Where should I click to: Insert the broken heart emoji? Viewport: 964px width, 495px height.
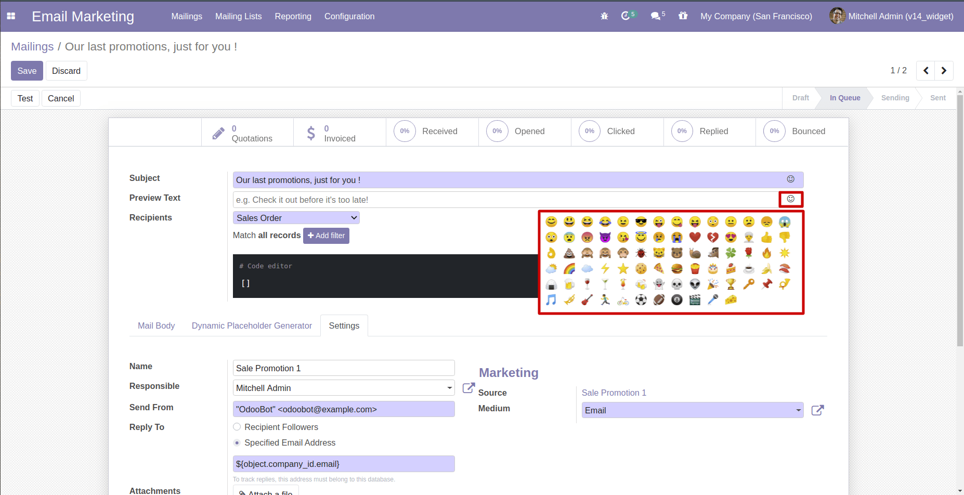point(713,238)
